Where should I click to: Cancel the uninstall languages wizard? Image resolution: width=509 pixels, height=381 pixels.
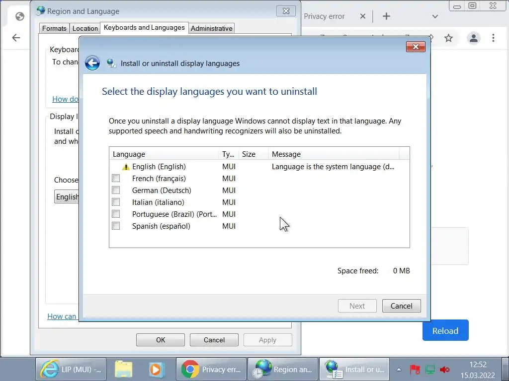(401, 306)
